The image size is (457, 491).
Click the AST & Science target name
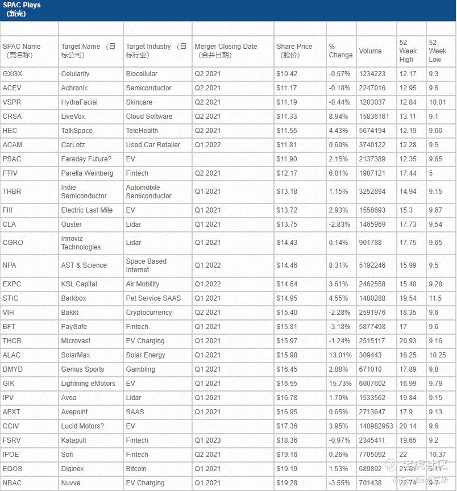click(x=84, y=265)
